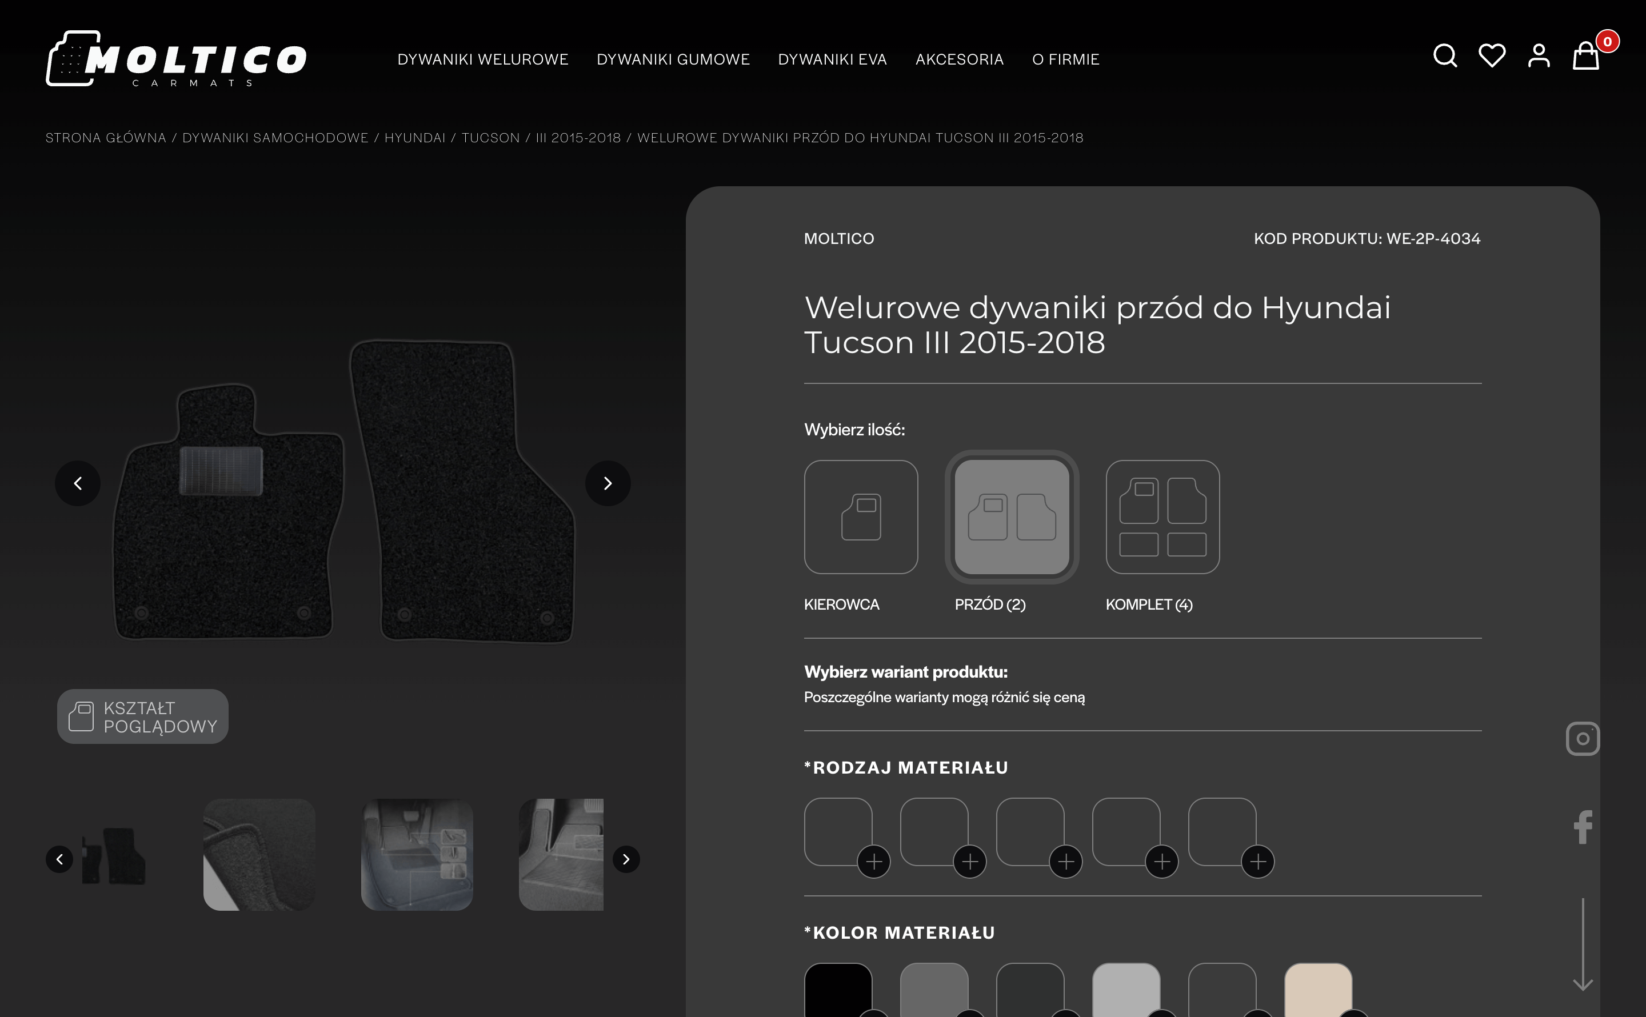Pick beige material color swatch
The image size is (1646, 1017).
tap(1318, 990)
